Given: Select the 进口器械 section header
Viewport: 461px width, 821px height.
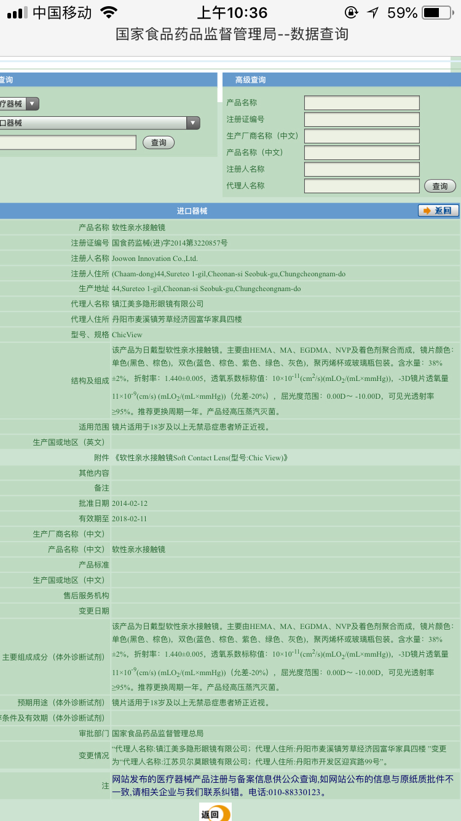Looking at the screenshot, I should [x=192, y=210].
